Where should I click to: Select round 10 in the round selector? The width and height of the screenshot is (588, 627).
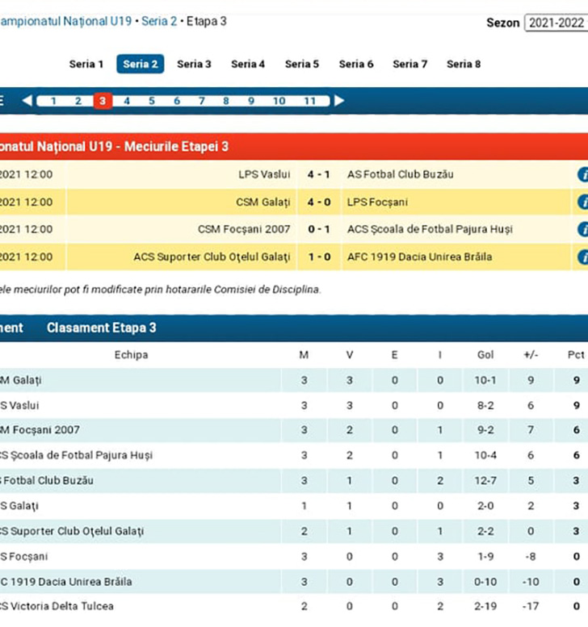click(x=279, y=101)
